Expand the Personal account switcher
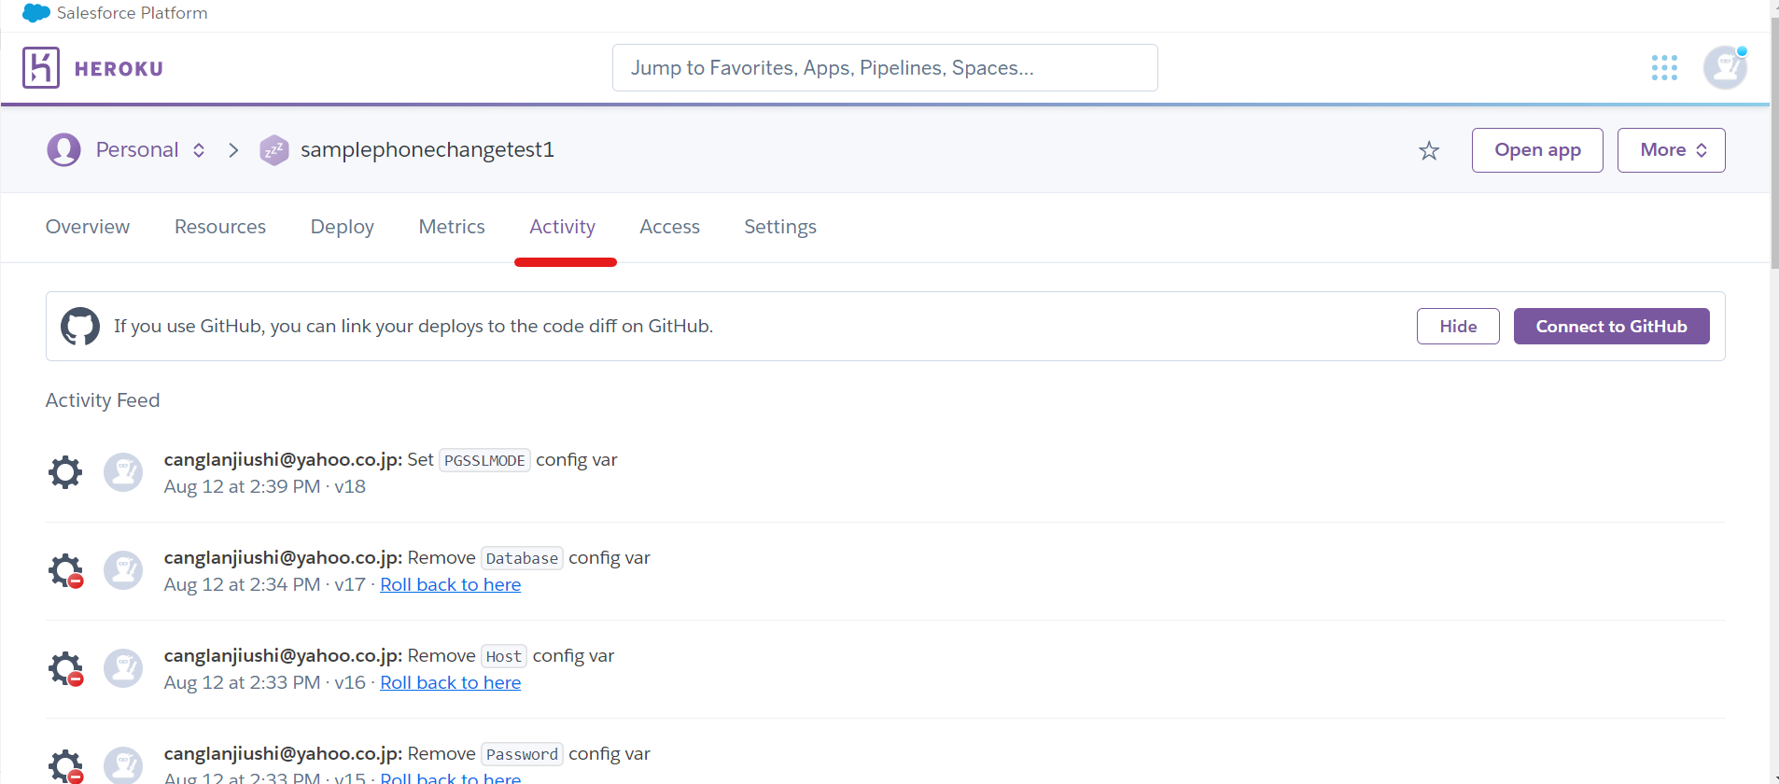Screen dimensions: 1779x784 coord(199,150)
